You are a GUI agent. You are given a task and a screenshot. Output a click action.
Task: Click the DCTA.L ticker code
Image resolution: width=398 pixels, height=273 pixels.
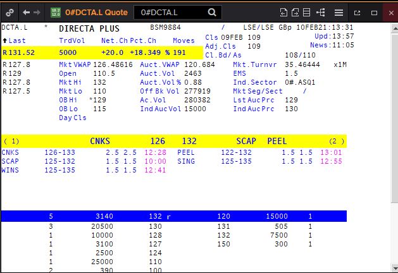coord(14,27)
